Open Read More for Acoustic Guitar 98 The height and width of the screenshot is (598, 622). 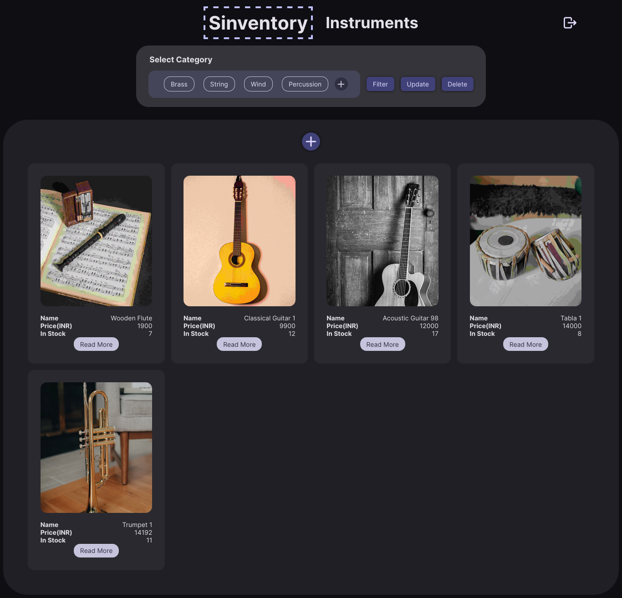[x=382, y=345]
